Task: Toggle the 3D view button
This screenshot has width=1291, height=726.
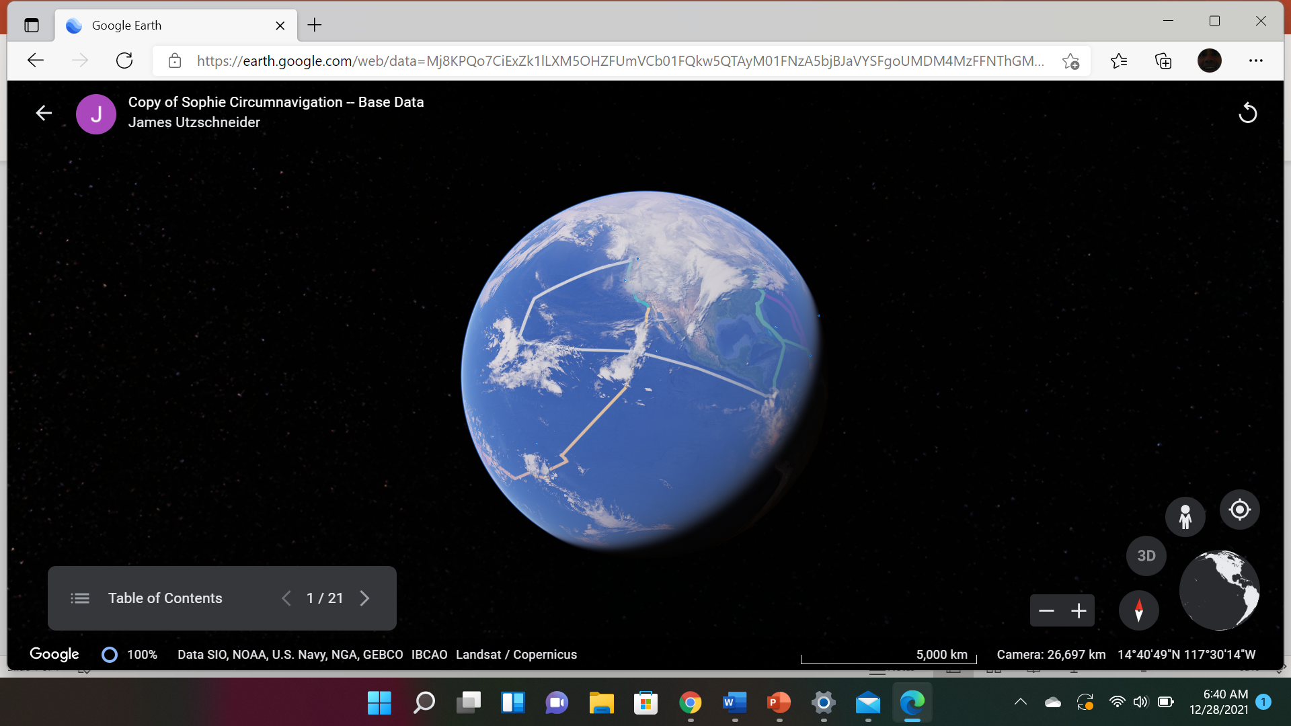Action: point(1146,556)
